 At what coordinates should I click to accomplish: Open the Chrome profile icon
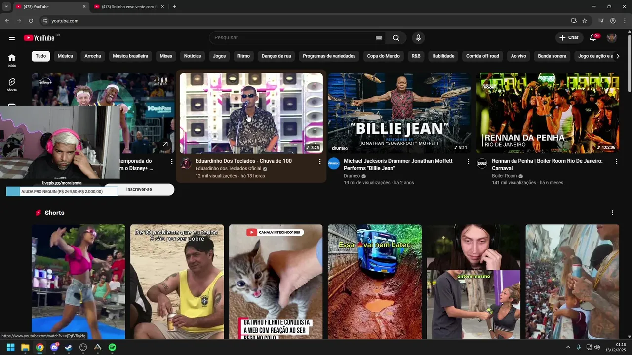613,21
